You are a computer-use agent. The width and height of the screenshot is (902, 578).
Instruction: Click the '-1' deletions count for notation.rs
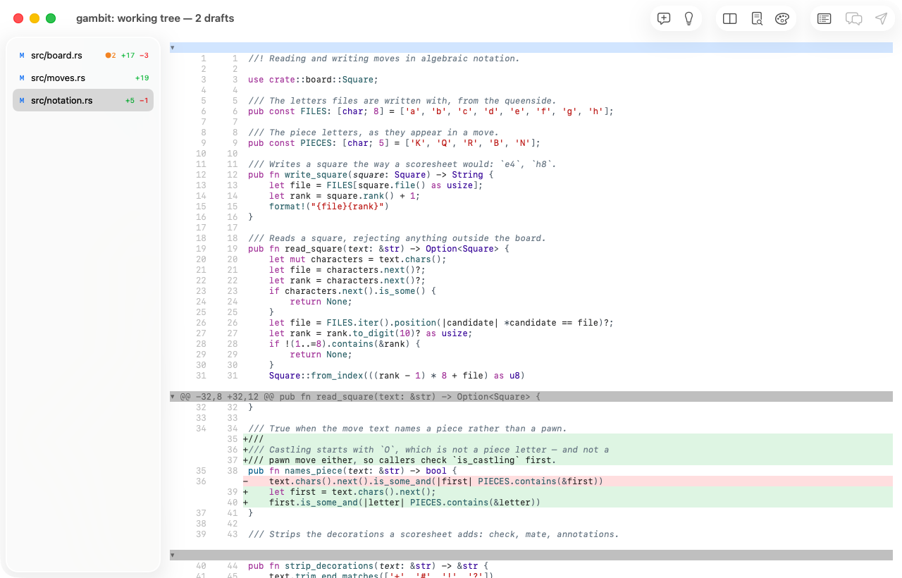click(144, 100)
